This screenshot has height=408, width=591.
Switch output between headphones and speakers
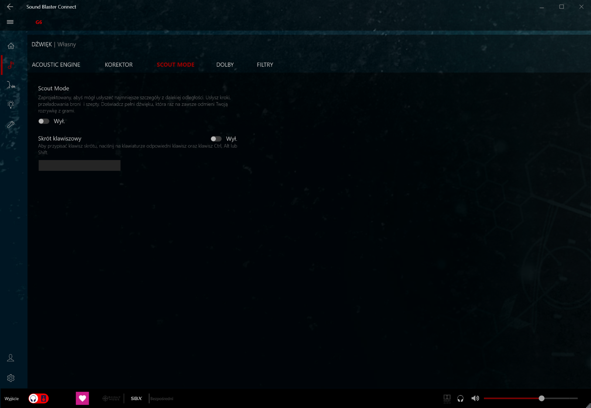point(39,398)
